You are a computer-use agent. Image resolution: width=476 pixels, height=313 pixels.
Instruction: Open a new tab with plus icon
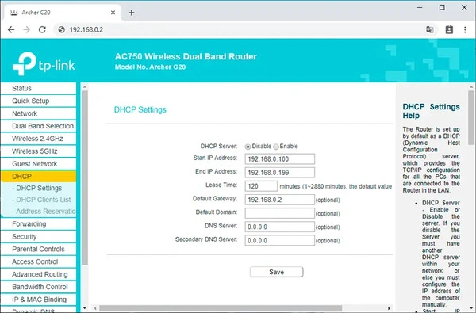click(132, 13)
